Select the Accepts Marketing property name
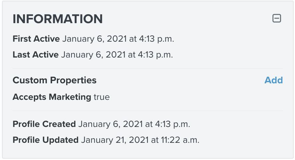Image resolution: width=295 pixels, height=160 pixels. point(51,97)
